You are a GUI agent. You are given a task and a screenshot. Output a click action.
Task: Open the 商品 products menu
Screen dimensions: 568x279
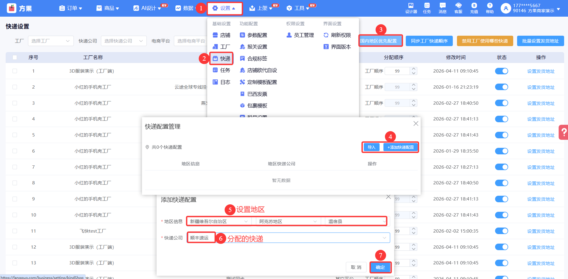[x=108, y=8]
